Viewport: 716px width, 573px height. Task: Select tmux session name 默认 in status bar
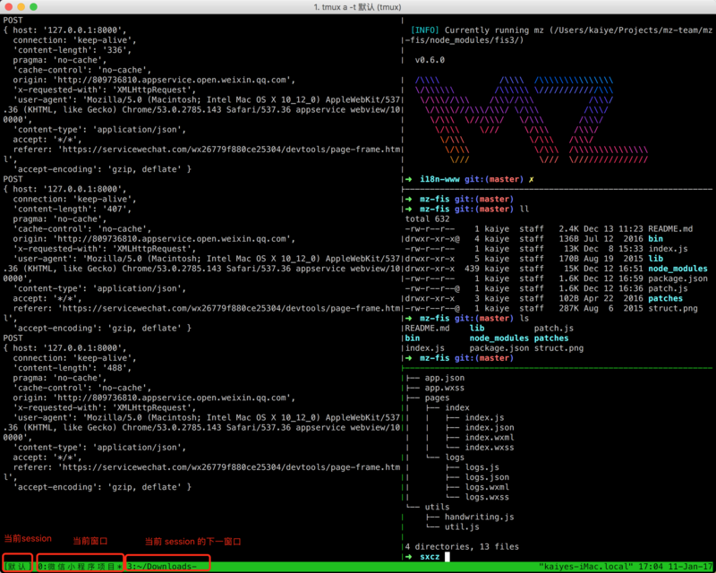[17, 567]
